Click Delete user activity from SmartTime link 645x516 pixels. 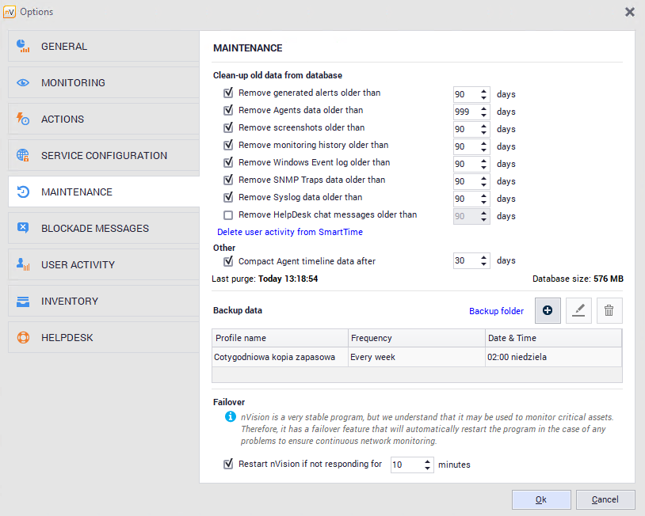(290, 233)
